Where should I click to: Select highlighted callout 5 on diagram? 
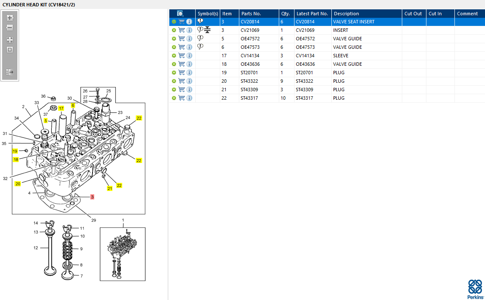click(46, 121)
